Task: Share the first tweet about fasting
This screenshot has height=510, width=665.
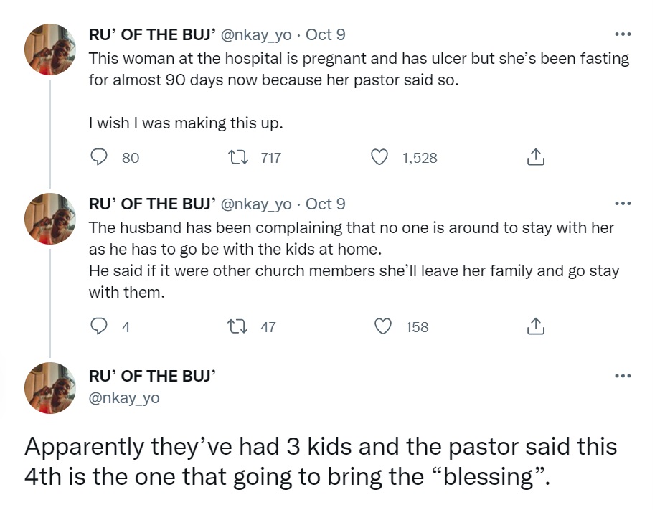Action: coord(536,158)
